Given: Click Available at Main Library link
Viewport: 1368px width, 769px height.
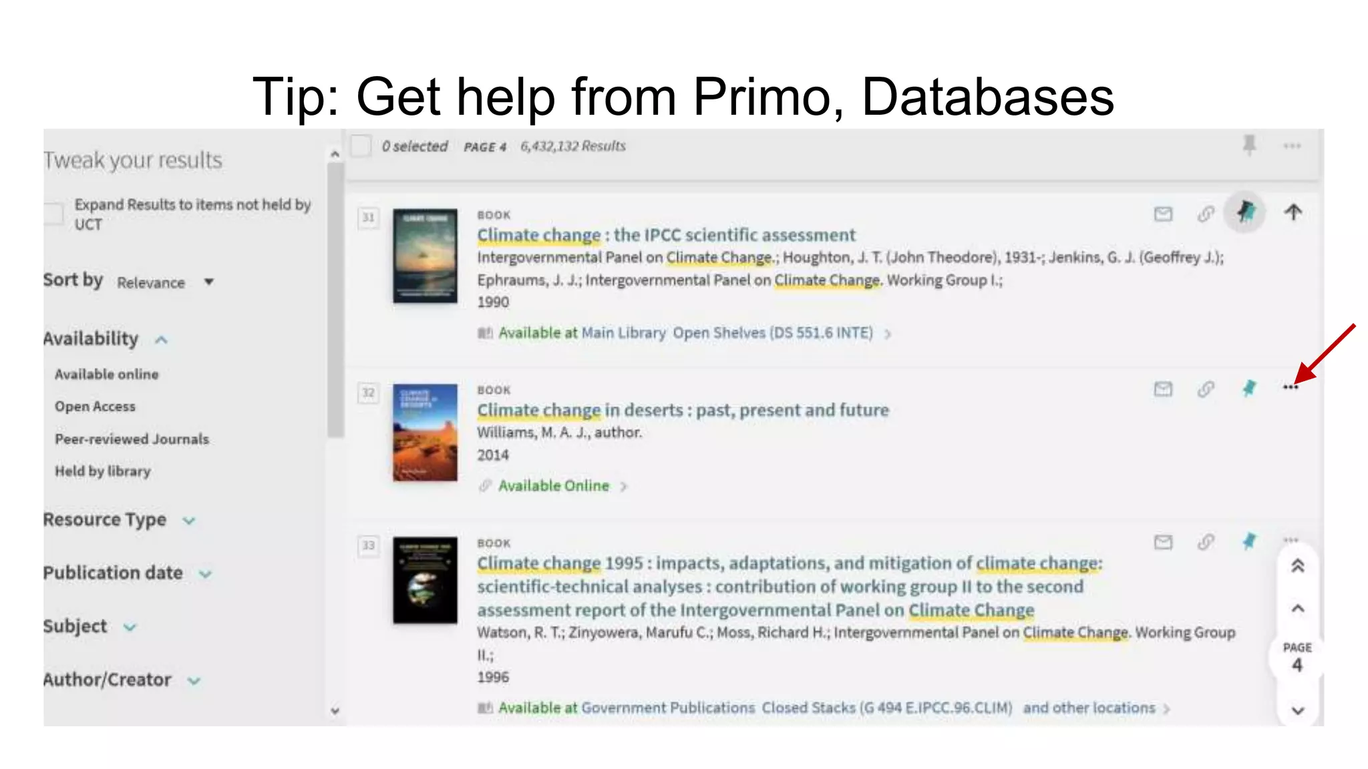Looking at the screenshot, I should 685,332.
